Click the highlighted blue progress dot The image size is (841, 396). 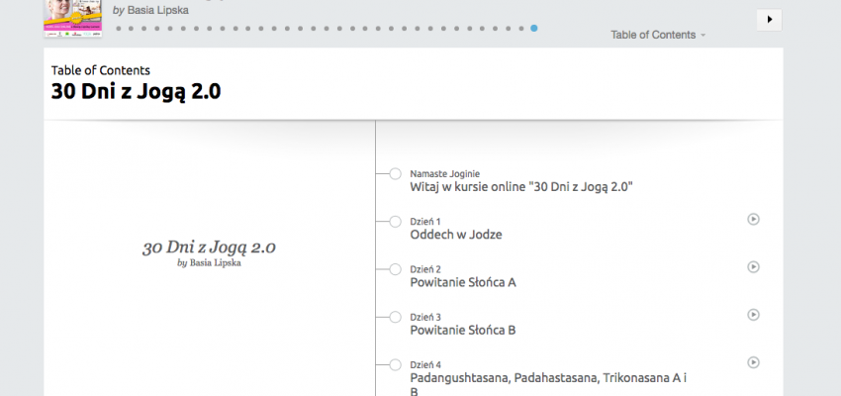(x=534, y=29)
